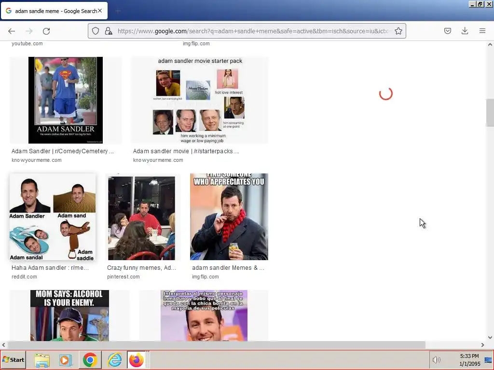Click the scroll down arrow
The image size is (494, 370).
tap(490, 337)
